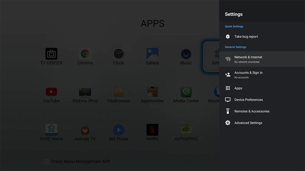Image resolution: width=305 pixels, height=171 pixels.
Task: Launch the Music app icon
Action: 186,54
